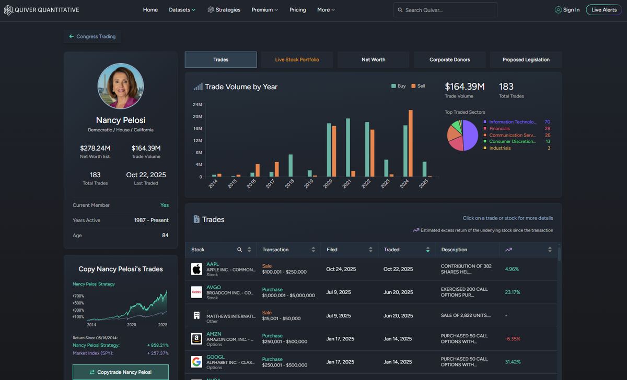627x380 pixels.
Task: Toggle the Buy series in chart legend
Action: [x=399, y=86]
